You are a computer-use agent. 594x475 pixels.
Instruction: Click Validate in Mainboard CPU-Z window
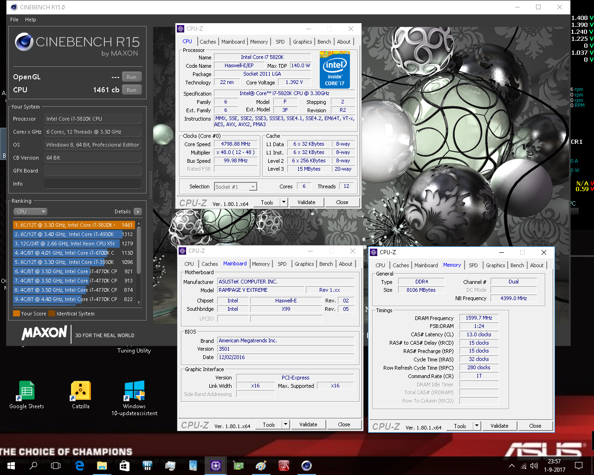coord(308,424)
